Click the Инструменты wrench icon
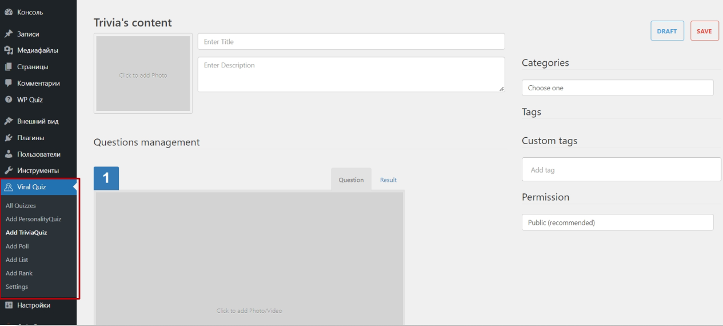Image resolution: width=723 pixels, height=326 pixels. [9, 170]
